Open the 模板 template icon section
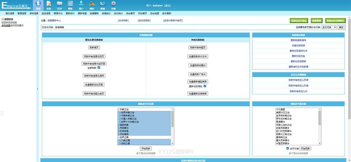Viewport: 351px width, 162px height. pyautogui.click(x=70, y=5)
